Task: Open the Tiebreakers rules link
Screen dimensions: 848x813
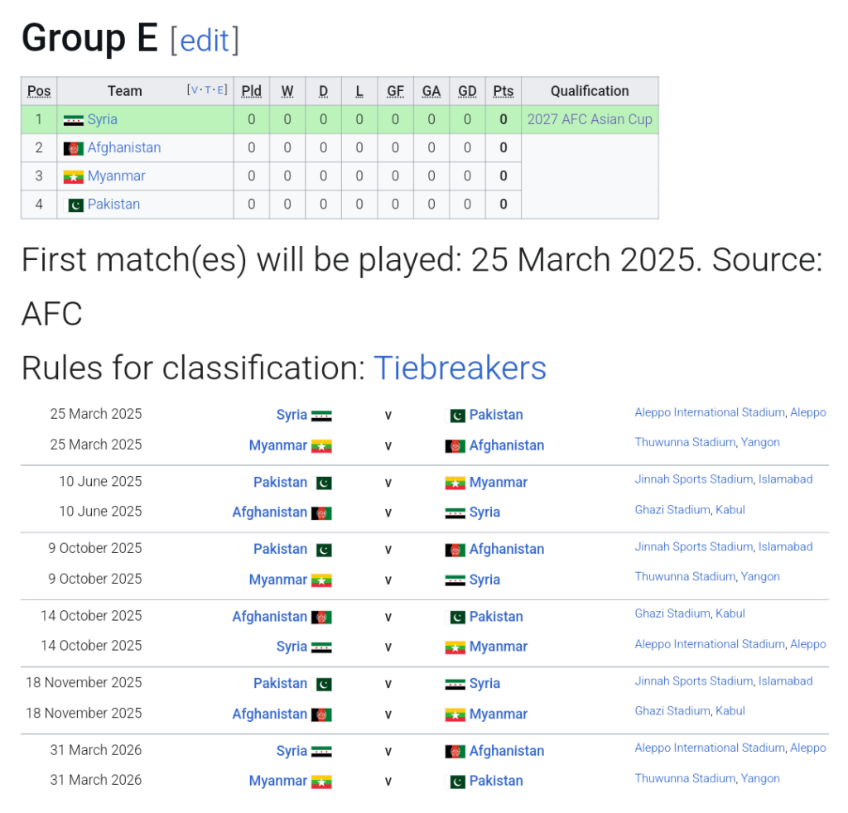Action: pos(460,368)
